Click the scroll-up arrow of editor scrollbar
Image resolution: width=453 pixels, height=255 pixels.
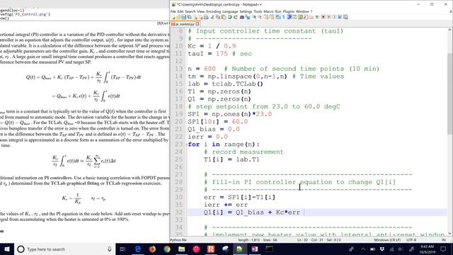[x=450, y=30]
